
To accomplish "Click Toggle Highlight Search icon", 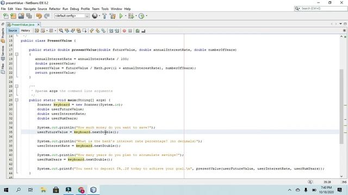I will (78, 31).
